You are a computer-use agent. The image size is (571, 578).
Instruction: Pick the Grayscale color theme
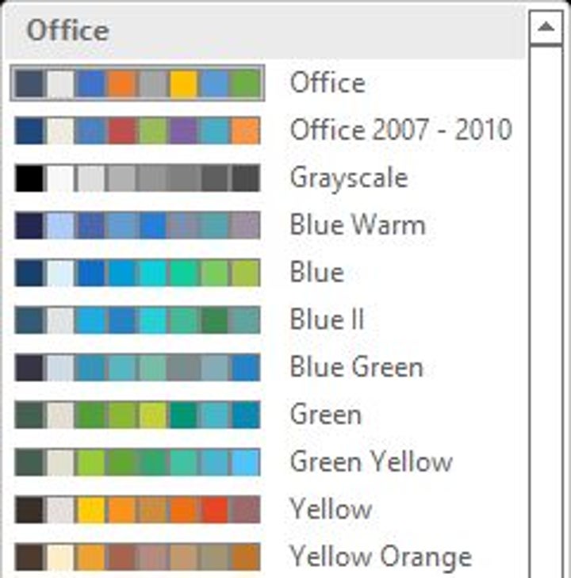[348, 177]
